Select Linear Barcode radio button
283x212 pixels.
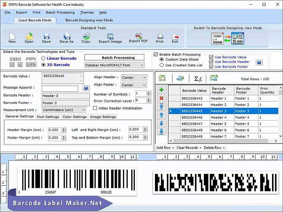tap(43, 58)
